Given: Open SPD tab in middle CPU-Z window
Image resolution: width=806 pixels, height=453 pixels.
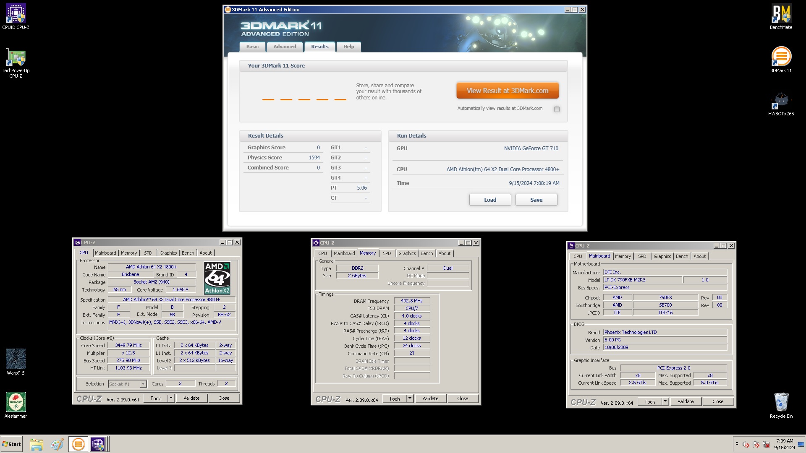Looking at the screenshot, I should point(387,253).
